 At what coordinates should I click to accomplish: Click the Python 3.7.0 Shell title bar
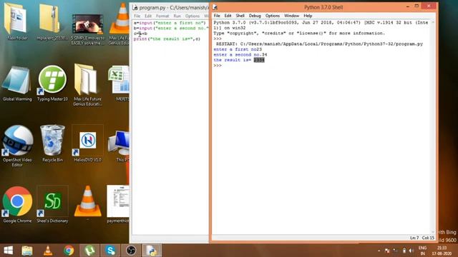pyautogui.click(x=323, y=7)
